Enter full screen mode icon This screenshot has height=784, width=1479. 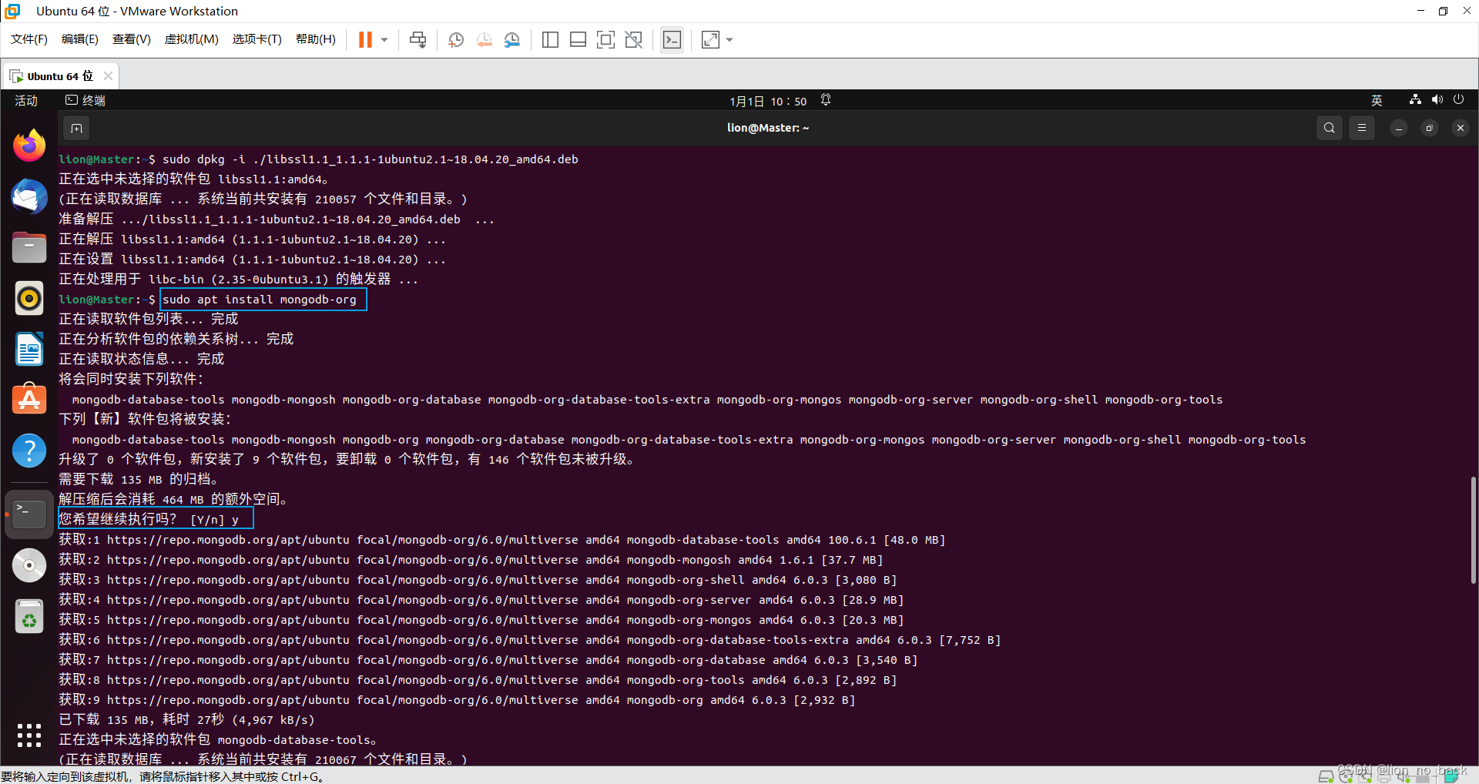606,39
